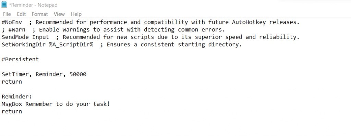Open the Format menu
The width and height of the screenshot is (351, 136).
click(40, 14)
